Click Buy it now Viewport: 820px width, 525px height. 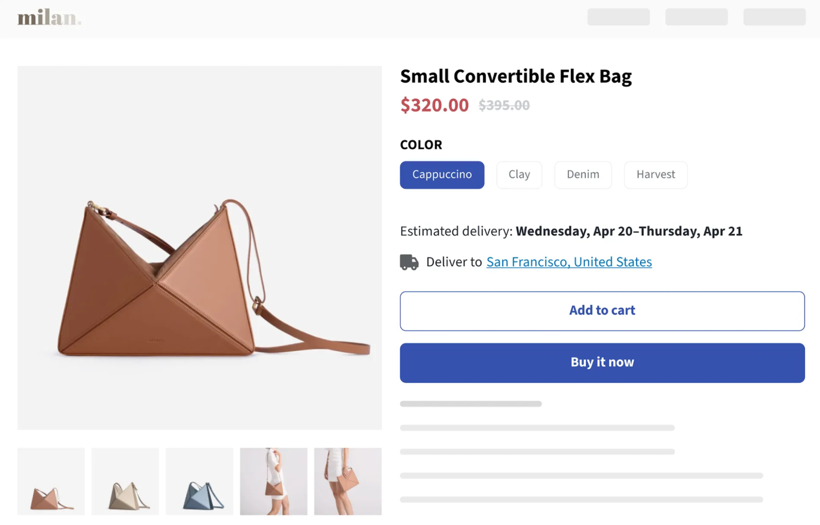(601, 362)
